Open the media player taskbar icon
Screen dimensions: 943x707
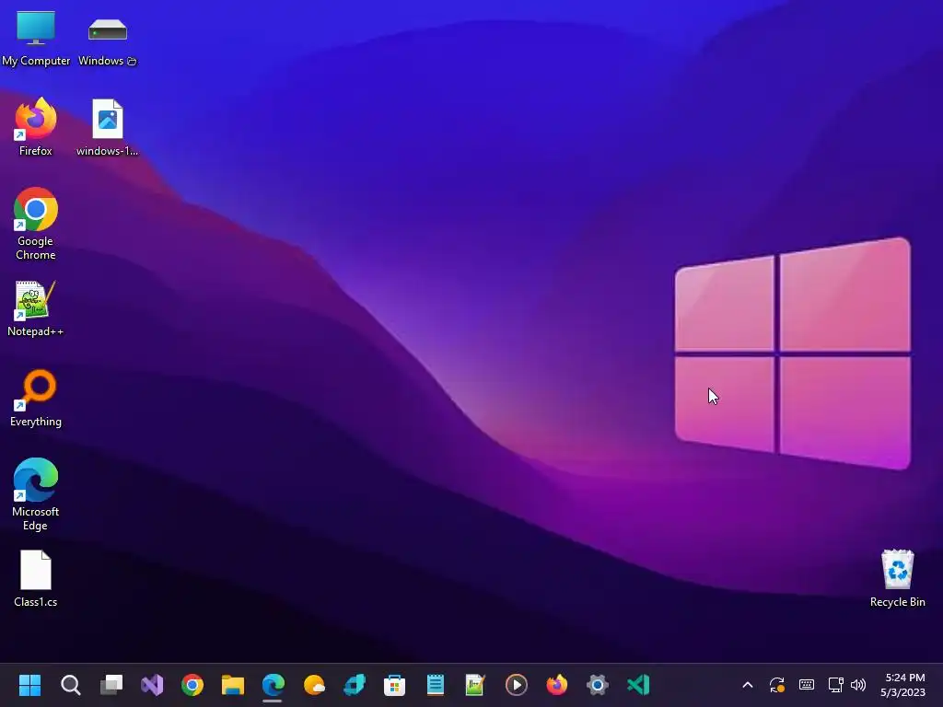pyautogui.click(x=516, y=685)
